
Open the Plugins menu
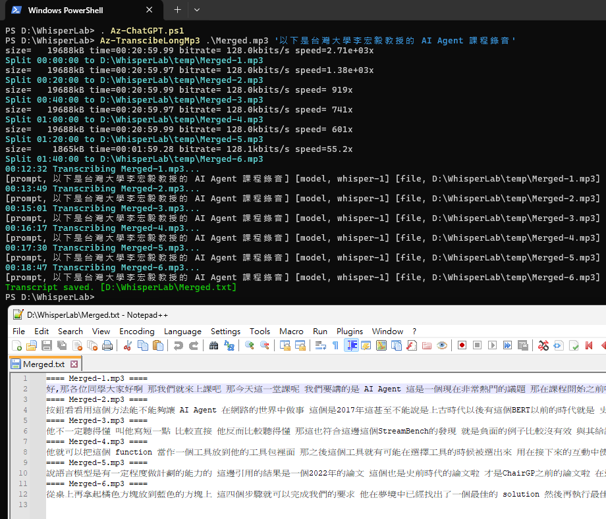click(350, 331)
